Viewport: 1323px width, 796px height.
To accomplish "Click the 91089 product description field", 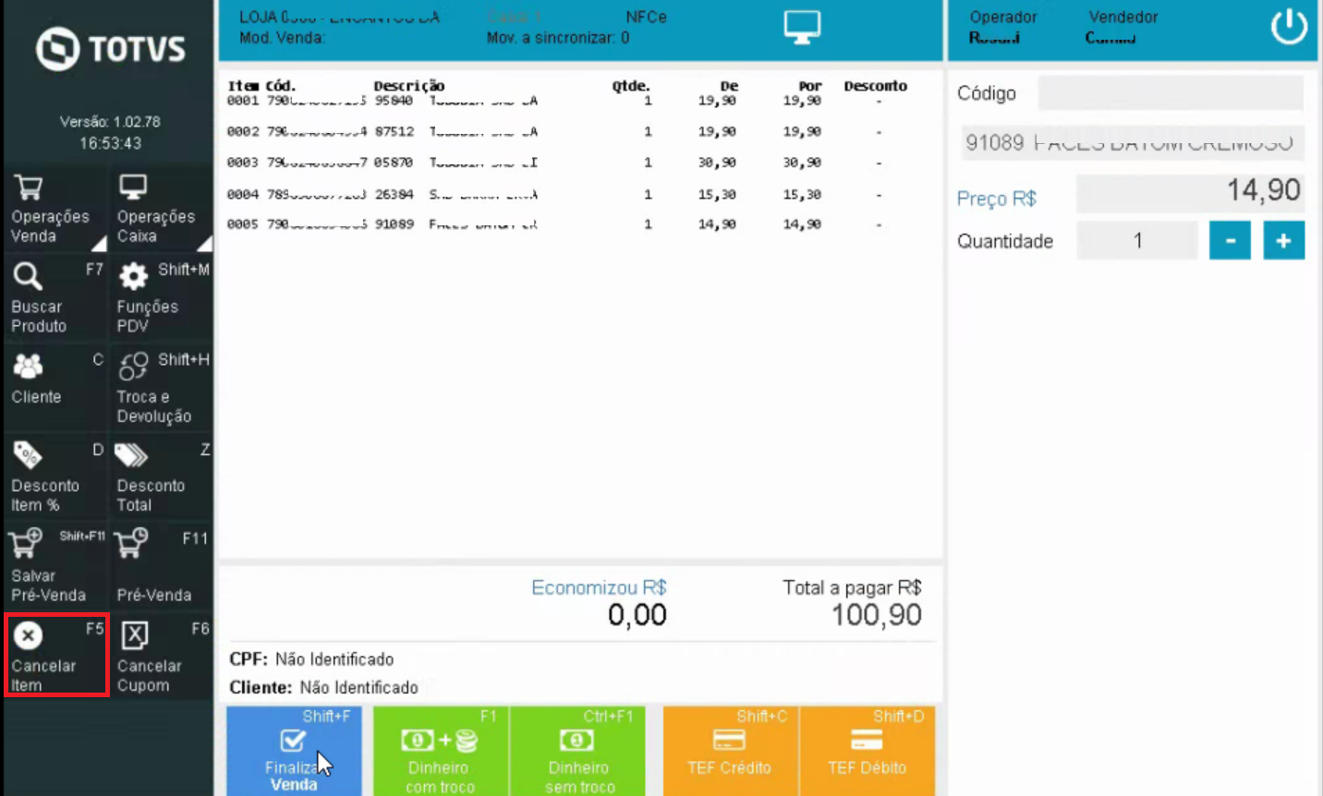I will tap(1133, 143).
